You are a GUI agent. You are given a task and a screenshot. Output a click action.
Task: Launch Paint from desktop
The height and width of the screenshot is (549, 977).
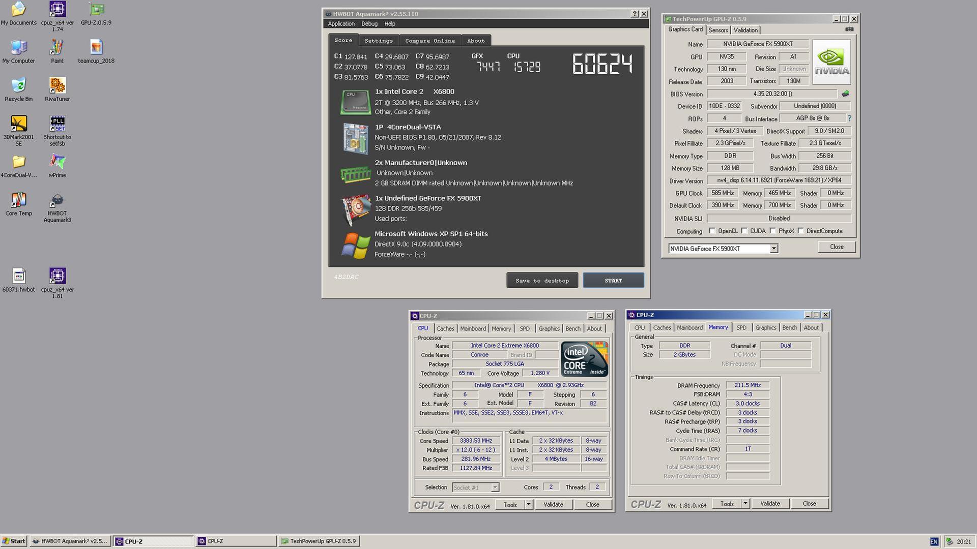pos(57,51)
